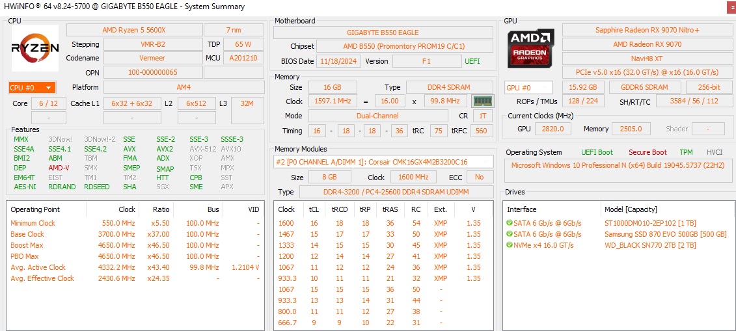Click the tRFC 560 timing value
736x331 pixels.
482,131
